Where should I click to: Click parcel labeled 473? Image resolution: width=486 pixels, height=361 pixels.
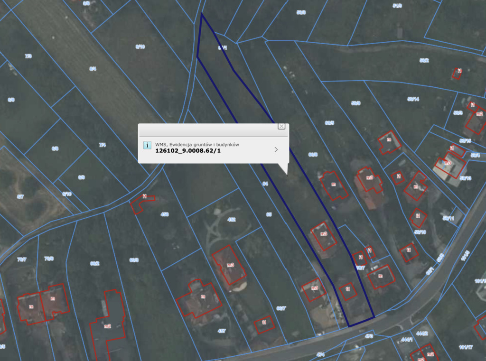pos(369,336)
